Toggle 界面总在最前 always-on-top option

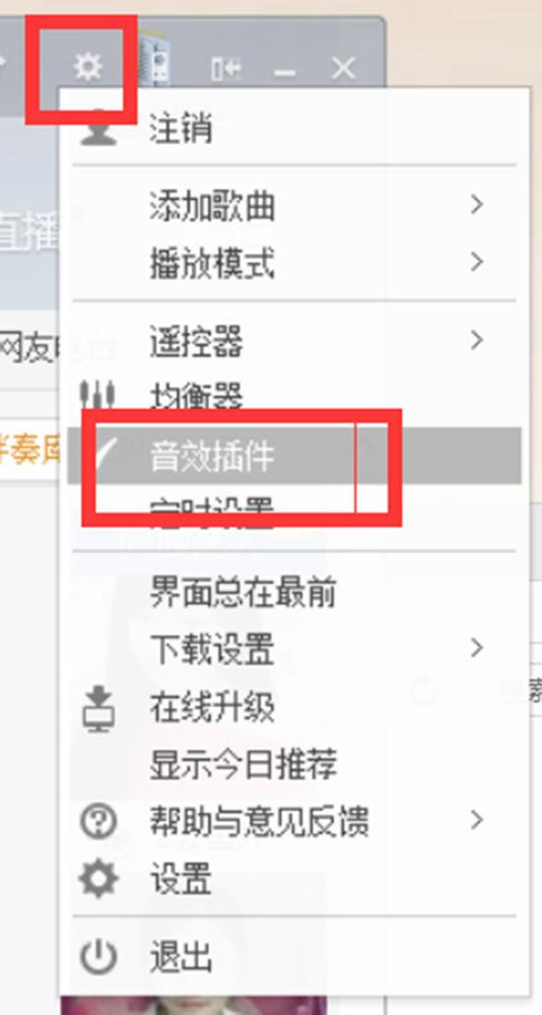295,590
